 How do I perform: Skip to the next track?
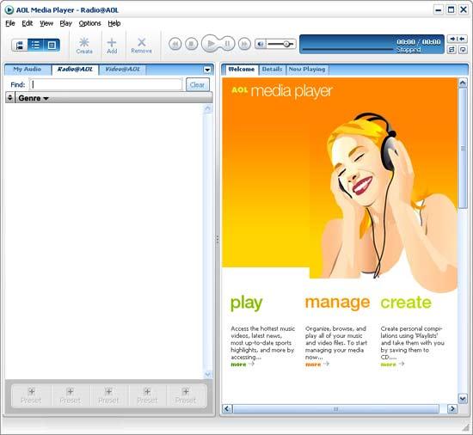244,44
